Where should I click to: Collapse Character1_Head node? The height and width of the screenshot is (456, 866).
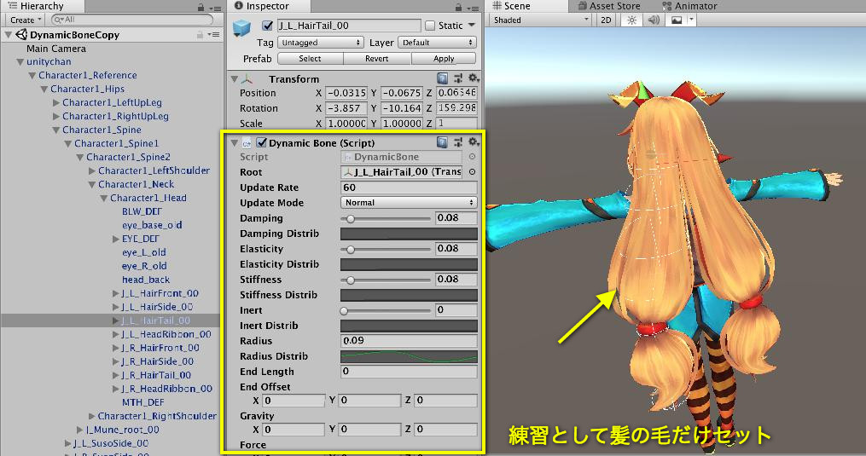(x=103, y=199)
